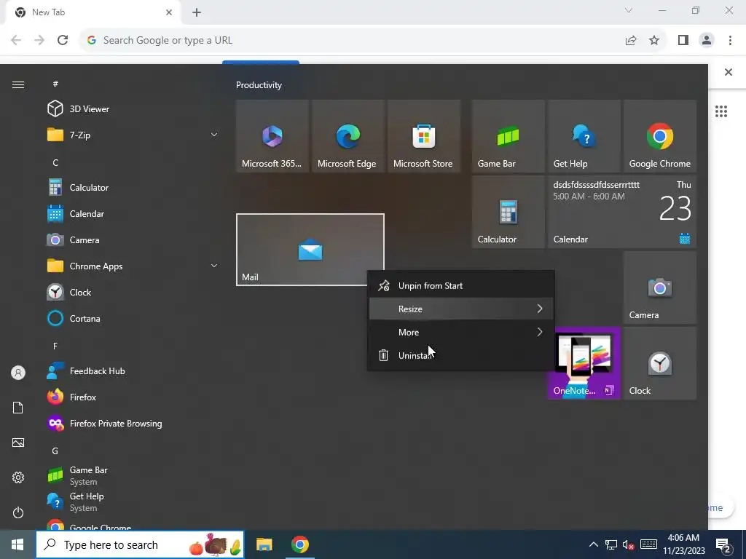This screenshot has height=559, width=746.
Task: Click the 'C' letter header in app list
Action: tap(55, 162)
